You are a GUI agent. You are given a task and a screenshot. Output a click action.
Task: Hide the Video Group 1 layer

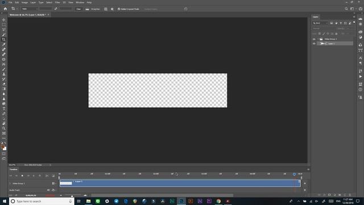pos(314,39)
